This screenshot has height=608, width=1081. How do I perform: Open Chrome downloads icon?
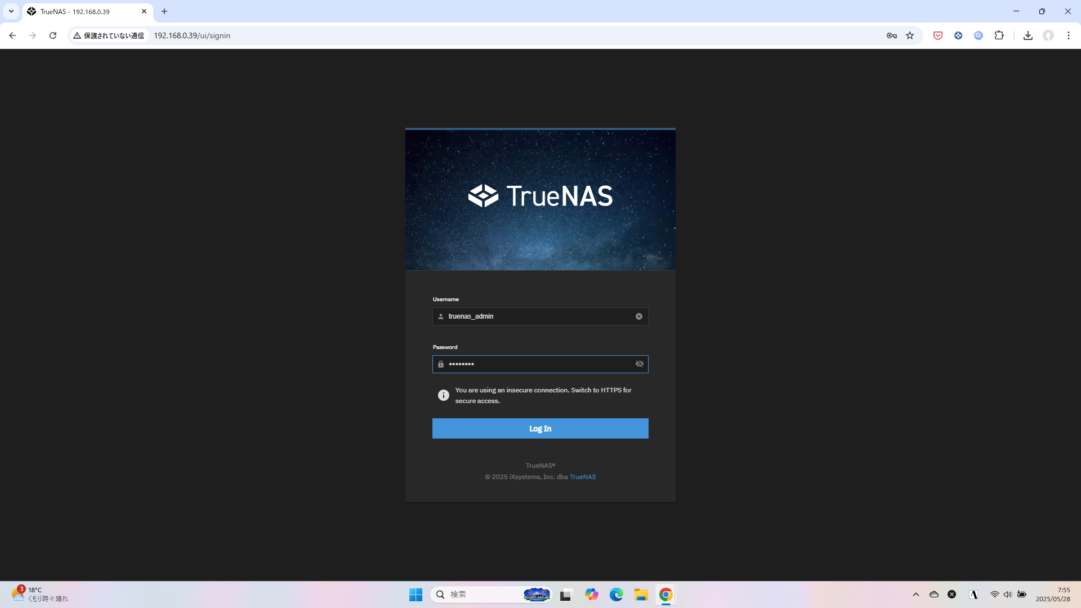click(1028, 35)
